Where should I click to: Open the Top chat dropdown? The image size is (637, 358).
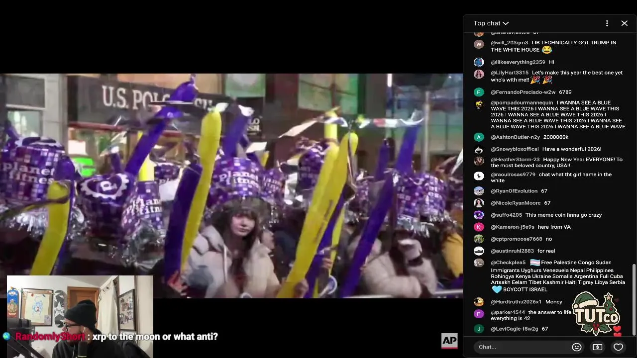pyautogui.click(x=491, y=23)
